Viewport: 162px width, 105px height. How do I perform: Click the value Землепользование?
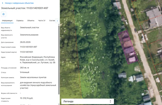click(29, 35)
